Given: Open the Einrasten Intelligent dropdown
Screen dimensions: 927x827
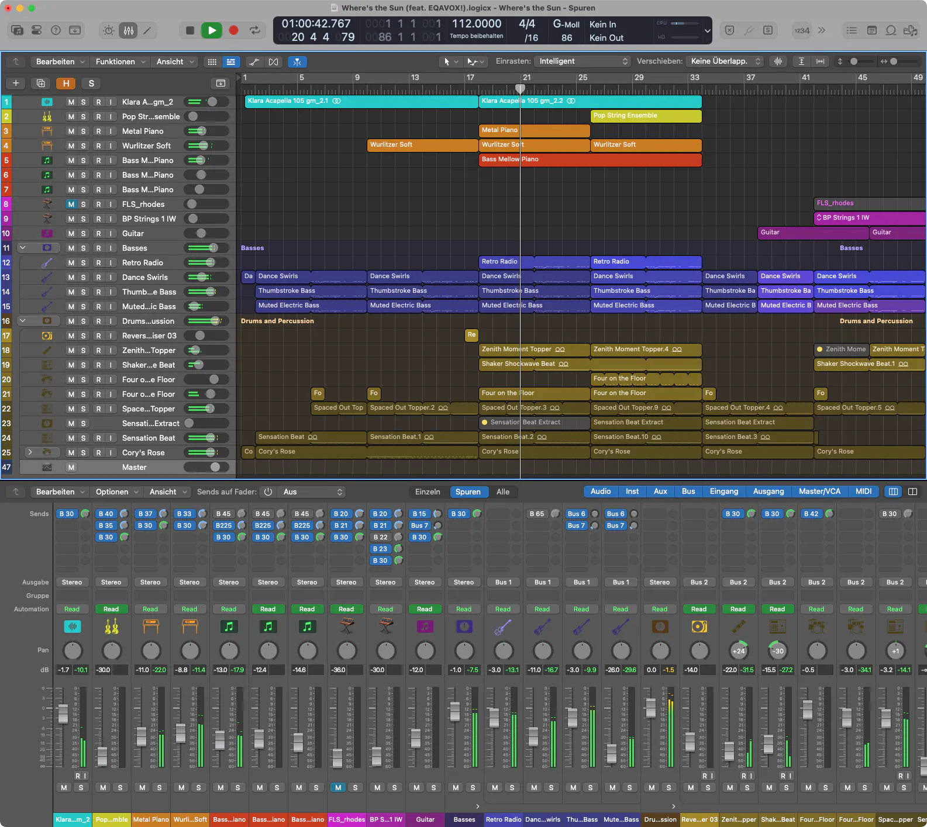Looking at the screenshot, I should [x=583, y=61].
